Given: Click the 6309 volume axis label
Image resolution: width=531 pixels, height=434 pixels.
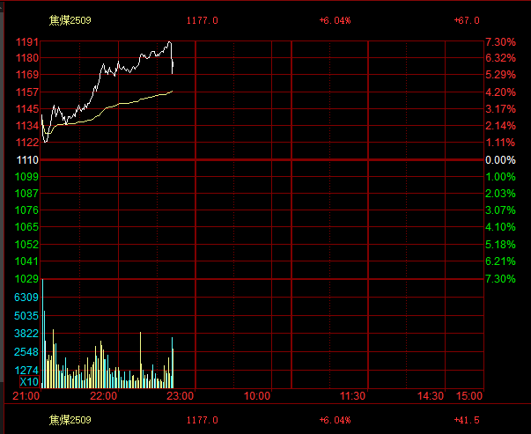Looking at the screenshot, I should tap(26, 298).
